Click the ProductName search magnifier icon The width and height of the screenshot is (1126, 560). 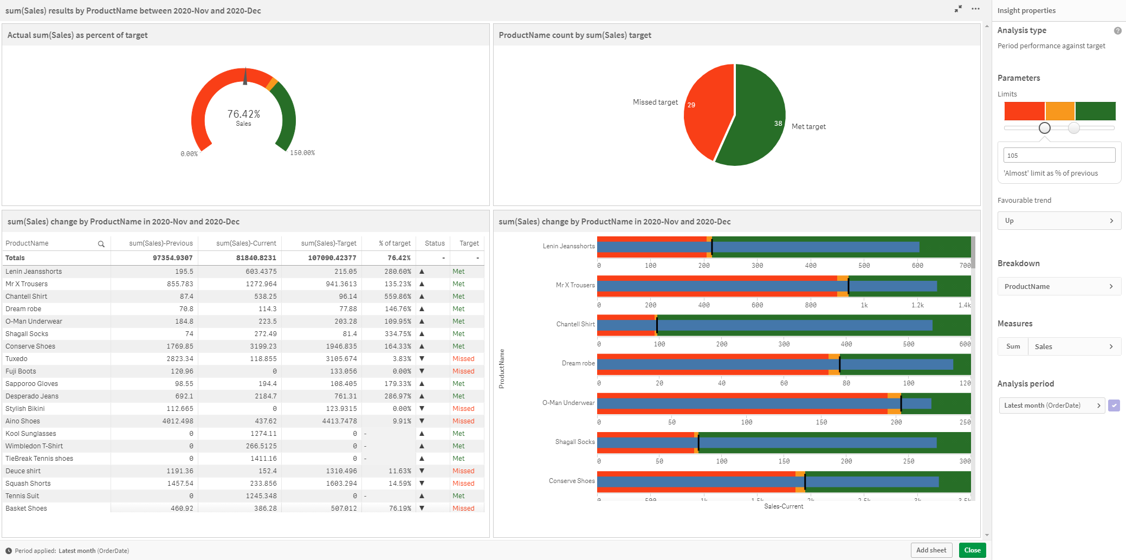click(x=101, y=244)
